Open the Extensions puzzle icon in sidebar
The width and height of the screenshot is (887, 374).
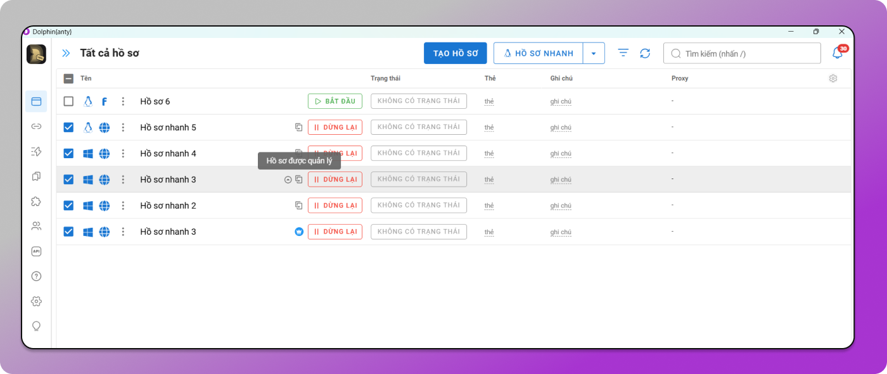[36, 201]
